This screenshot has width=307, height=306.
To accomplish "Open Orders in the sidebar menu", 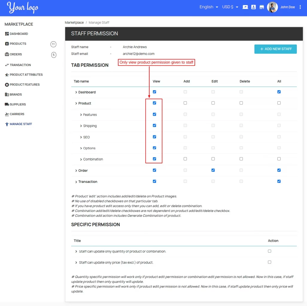I will click(x=16, y=54).
